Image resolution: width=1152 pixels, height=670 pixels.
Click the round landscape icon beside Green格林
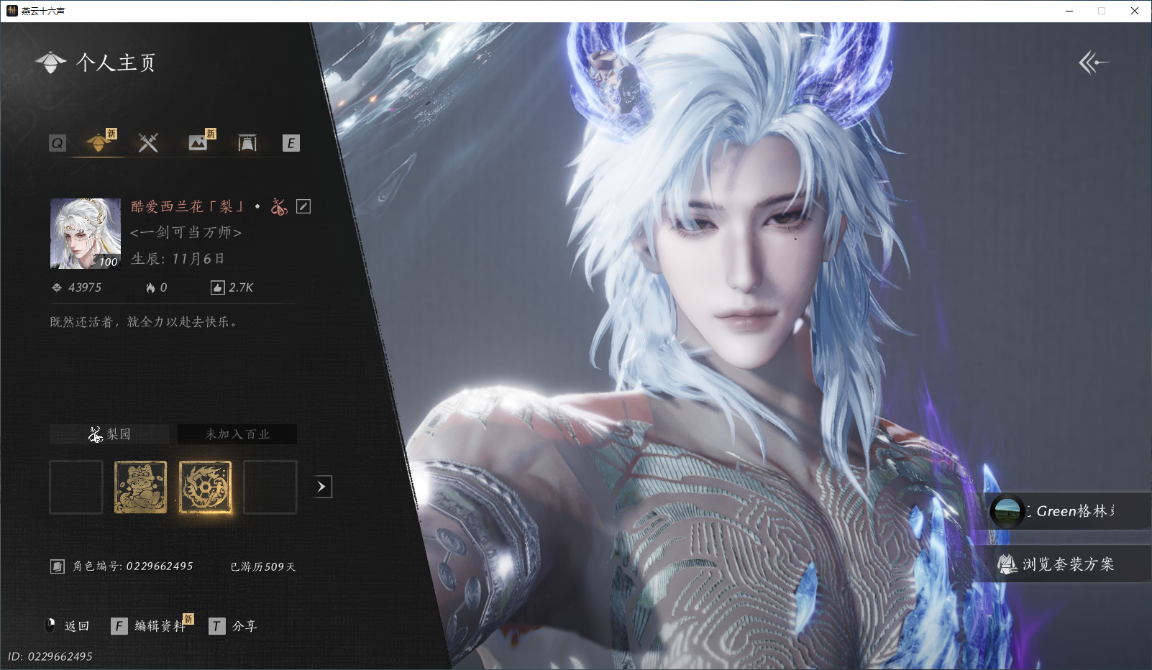coord(1007,511)
